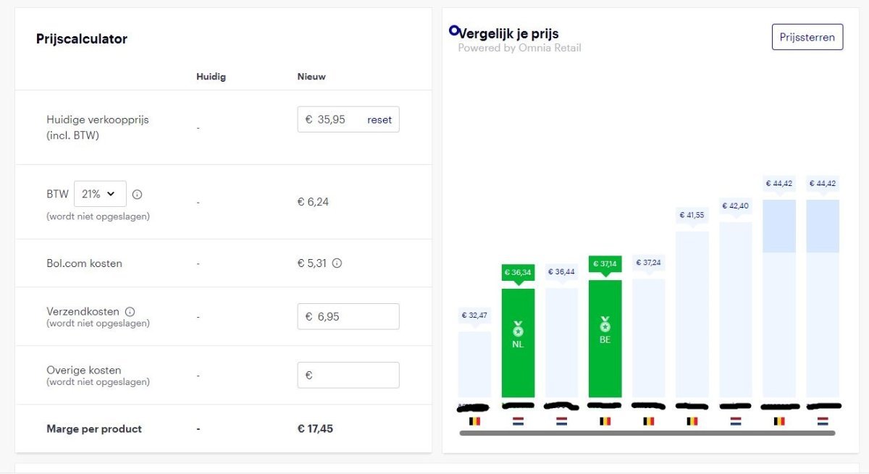Click the circle icon before Vergelijk je prijs
The height and width of the screenshot is (474, 869).
454,30
